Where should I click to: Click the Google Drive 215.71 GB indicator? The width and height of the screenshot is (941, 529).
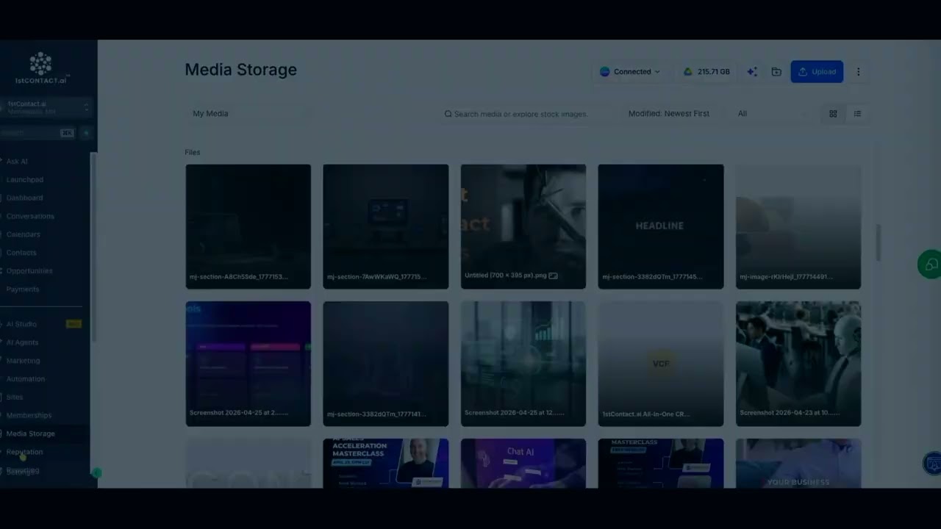[x=706, y=72]
